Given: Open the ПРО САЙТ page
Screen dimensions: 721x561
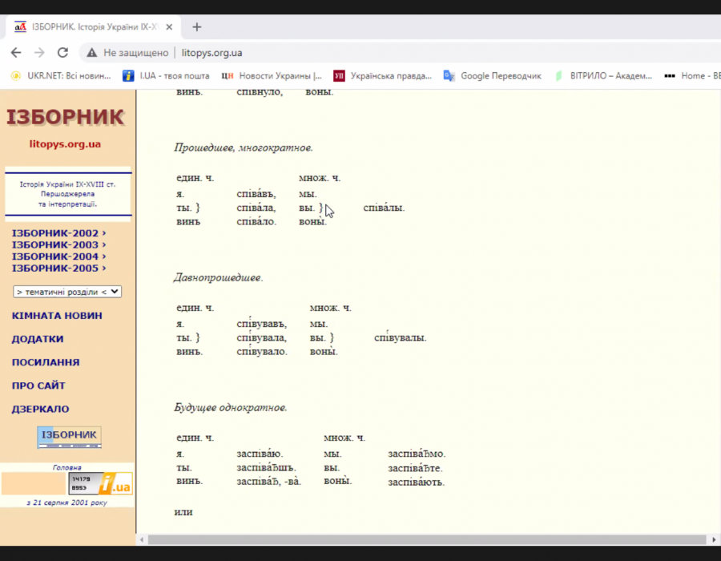Looking at the screenshot, I should click(38, 385).
